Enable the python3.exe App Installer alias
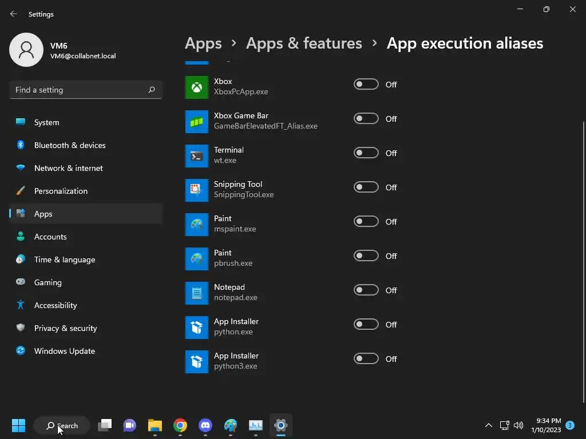The height and width of the screenshot is (439, 586). [x=366, y=359]
